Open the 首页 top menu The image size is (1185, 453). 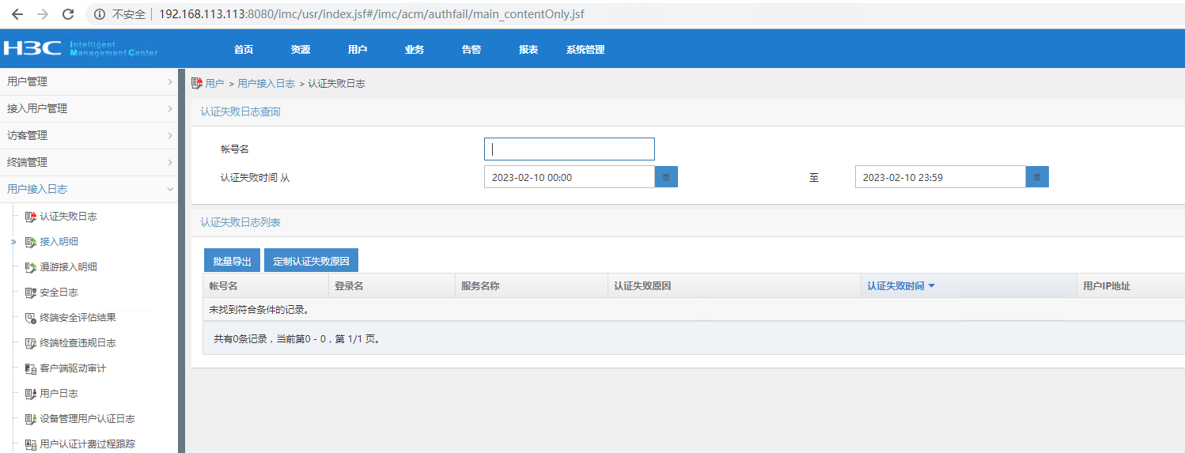point(244,49)
